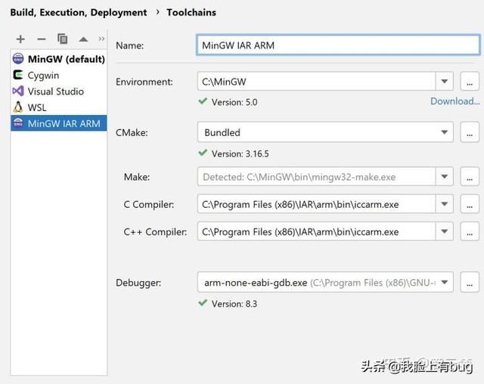
Task: Select MinGW IAR ARM toolchain
Action: pos(59,123)
